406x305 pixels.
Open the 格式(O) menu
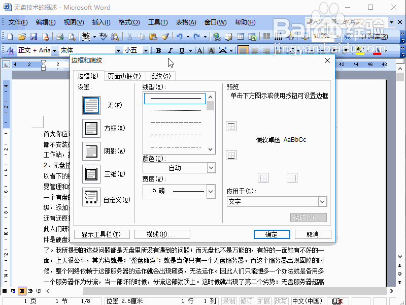(x=129, y=22)
